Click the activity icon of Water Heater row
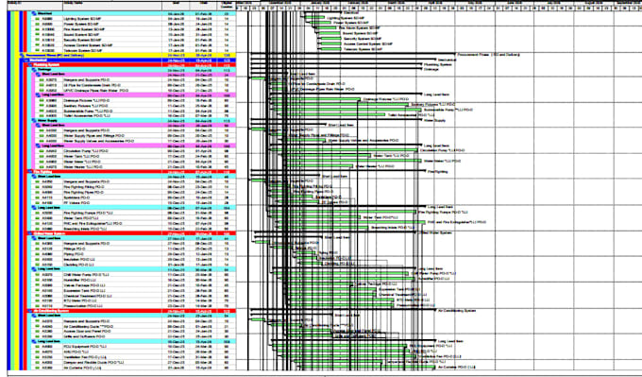 pos(42,167)
